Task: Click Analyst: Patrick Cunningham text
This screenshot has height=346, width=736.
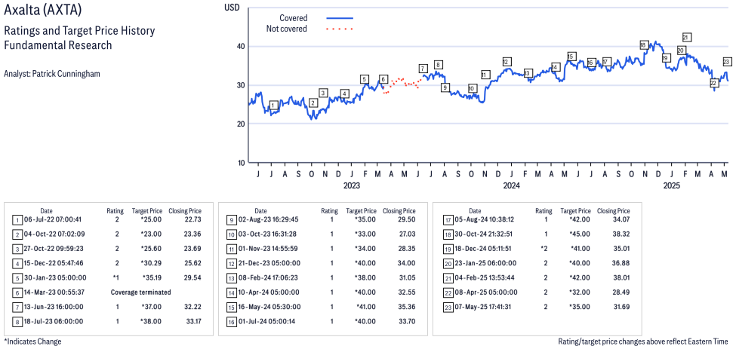Action: 51,74
